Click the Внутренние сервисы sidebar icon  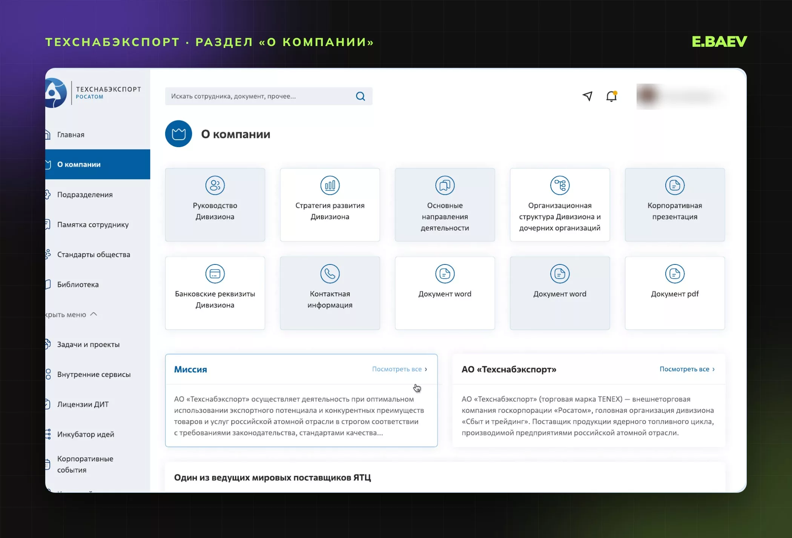pyautogui.click(x=48, y=374)
